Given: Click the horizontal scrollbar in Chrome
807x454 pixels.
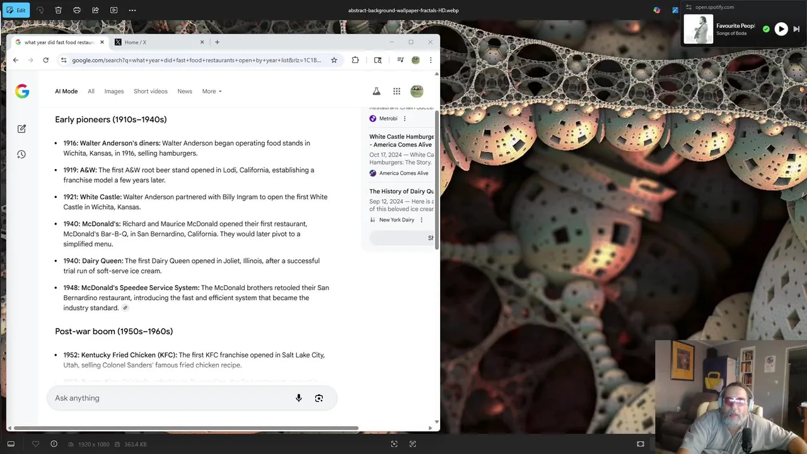Looking at the screenshot, I should pyautogui.click(x=187, y=428).
